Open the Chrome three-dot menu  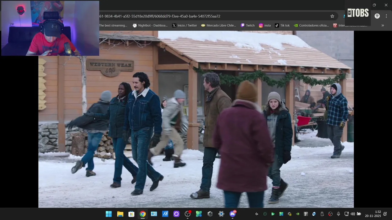coord(386,16)
